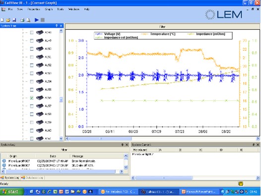Enable the A153 sensor checkbox
This screenshot has height=196, width=261.
coord(32,73)
